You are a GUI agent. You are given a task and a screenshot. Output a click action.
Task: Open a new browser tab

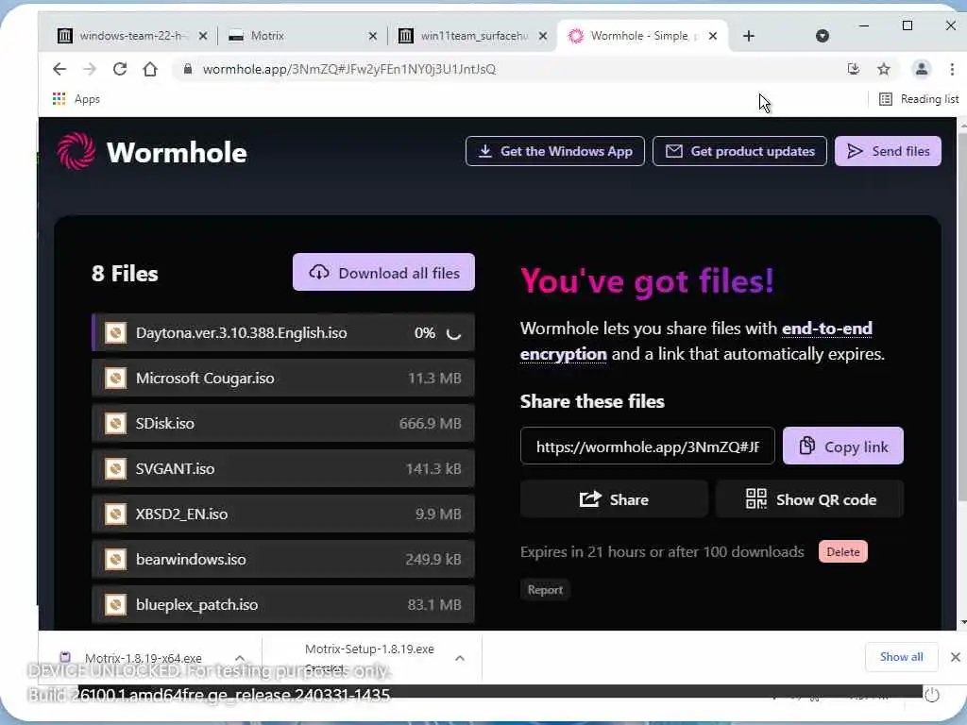tap(749, 36)
